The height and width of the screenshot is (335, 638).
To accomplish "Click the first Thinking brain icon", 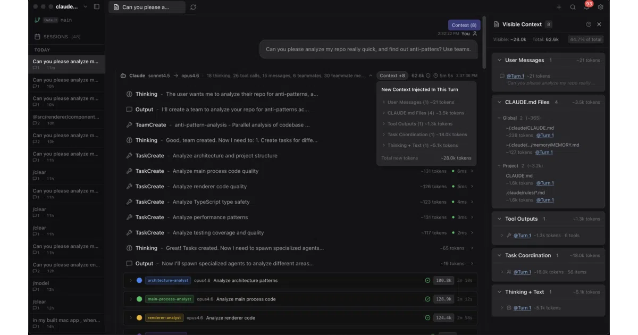I will coord(129,94).
